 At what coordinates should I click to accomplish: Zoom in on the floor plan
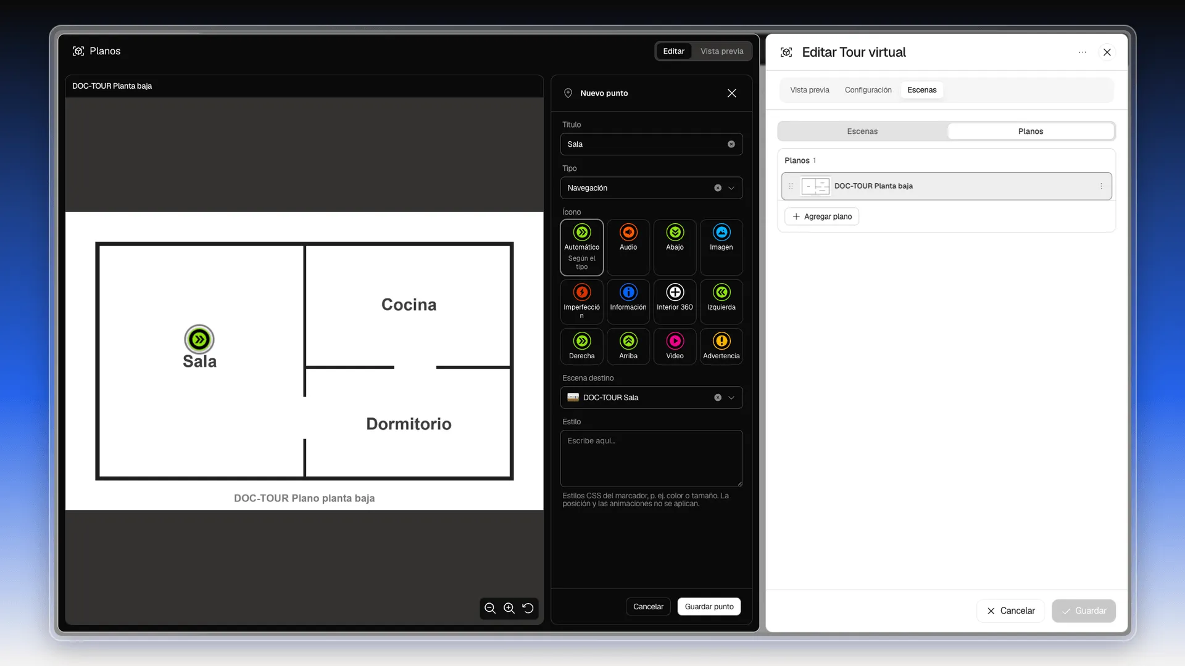click(509, 608)
